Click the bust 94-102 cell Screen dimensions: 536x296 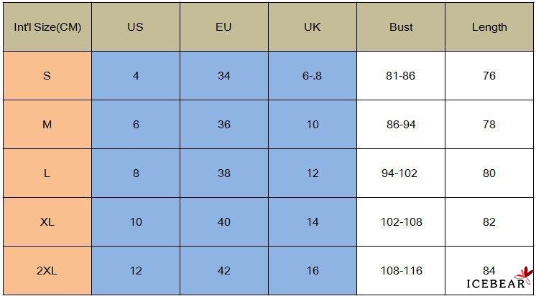pos(401,173)
